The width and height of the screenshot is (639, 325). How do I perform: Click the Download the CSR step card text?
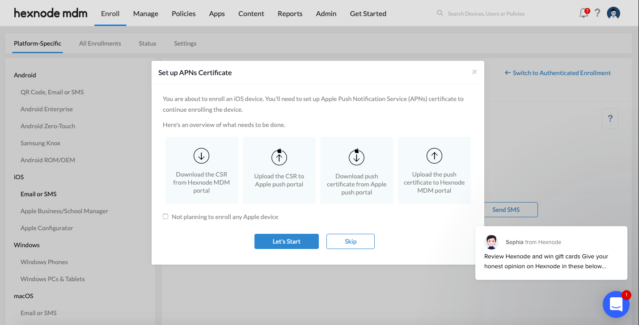(x=201, y=182)
